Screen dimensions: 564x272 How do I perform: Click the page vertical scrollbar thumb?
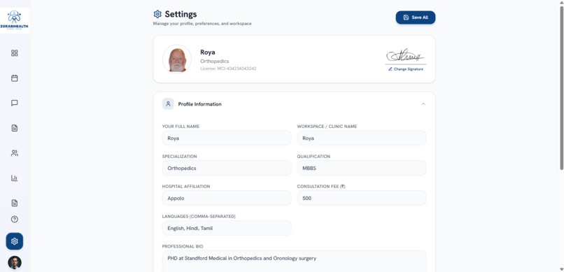click(x=561, y=87)
